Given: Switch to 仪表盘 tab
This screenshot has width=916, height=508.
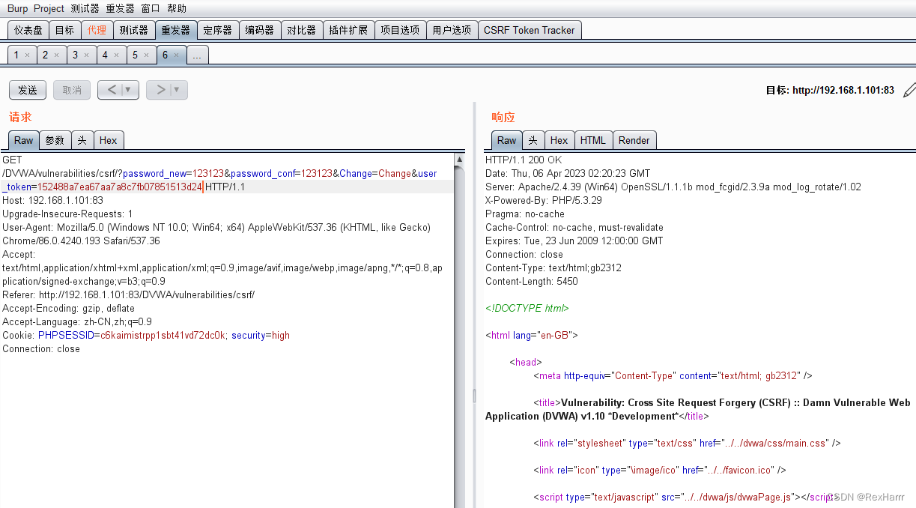Looking at the screenshot, I should click(28, 30).
